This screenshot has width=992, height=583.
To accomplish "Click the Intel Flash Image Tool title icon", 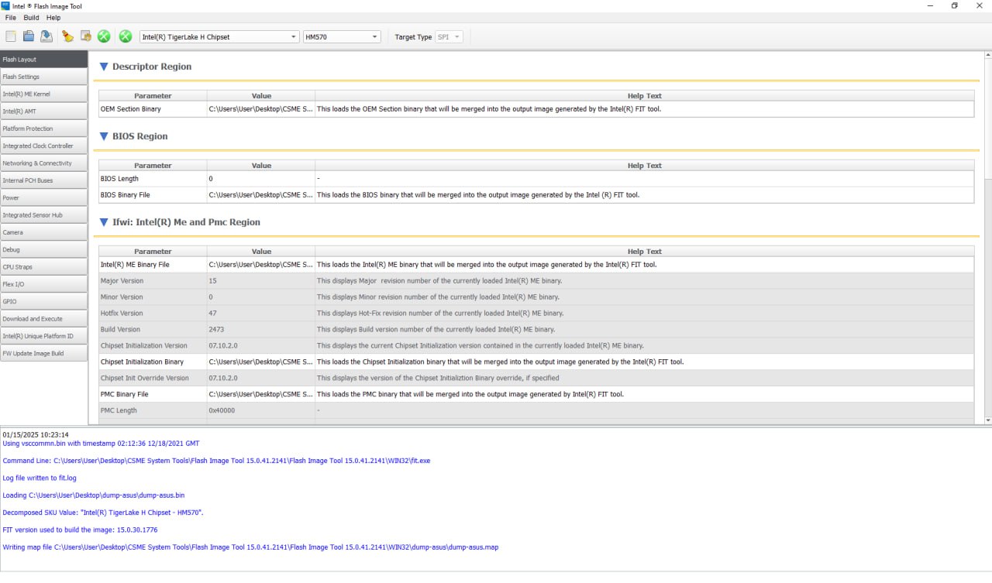I will (5, 5).
